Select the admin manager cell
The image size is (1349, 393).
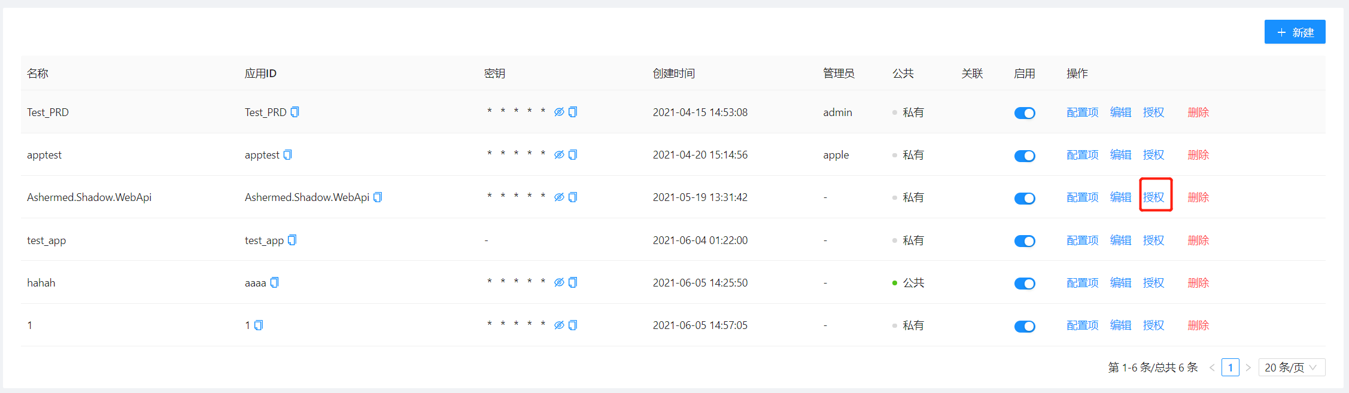tap(837, 112)
